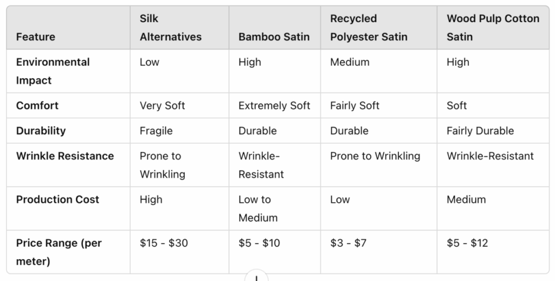Select the Production Cost row label

point(57,200)
